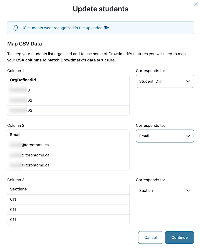
Task: Close the Update students dialog
Action: [x=196, y=5]
